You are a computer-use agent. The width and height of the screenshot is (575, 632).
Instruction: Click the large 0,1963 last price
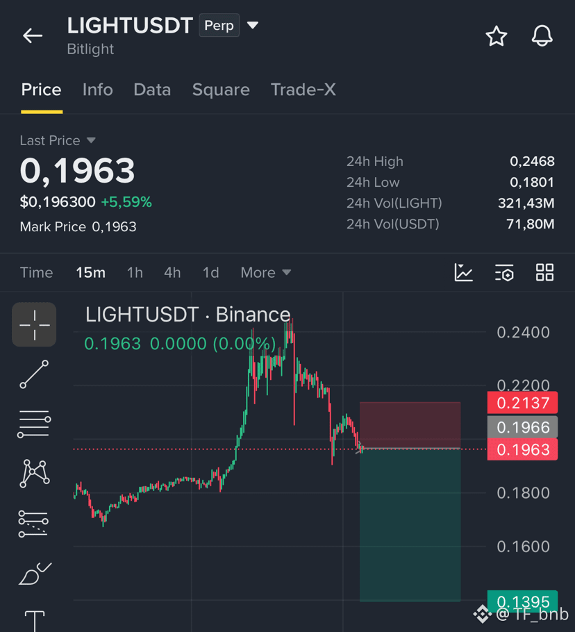[77, 171]
